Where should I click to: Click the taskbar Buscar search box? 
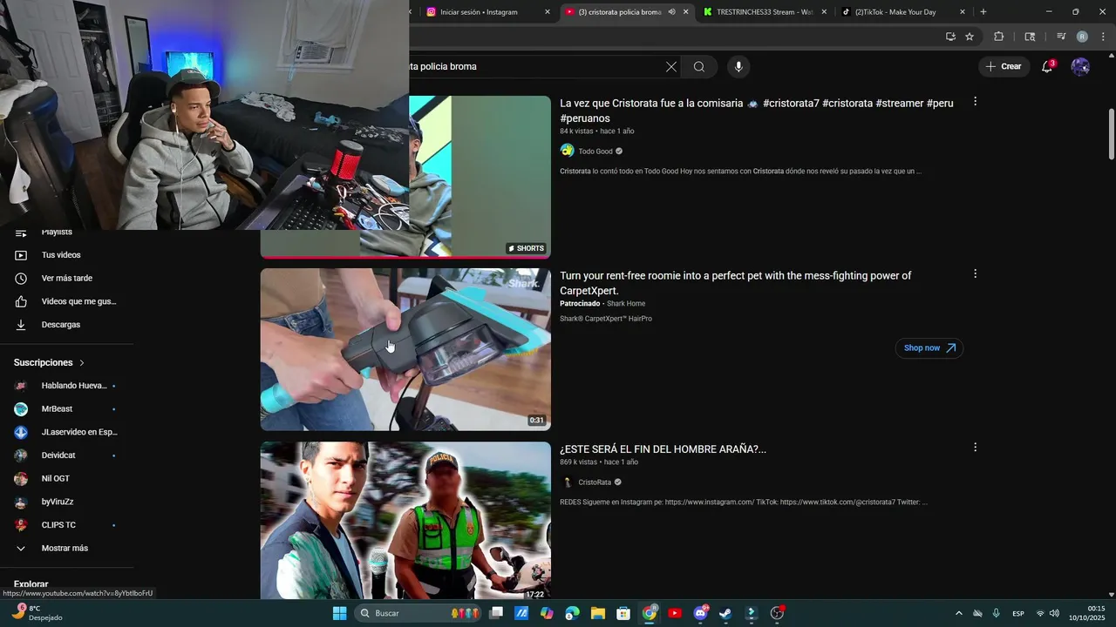(x=419, y=613)
